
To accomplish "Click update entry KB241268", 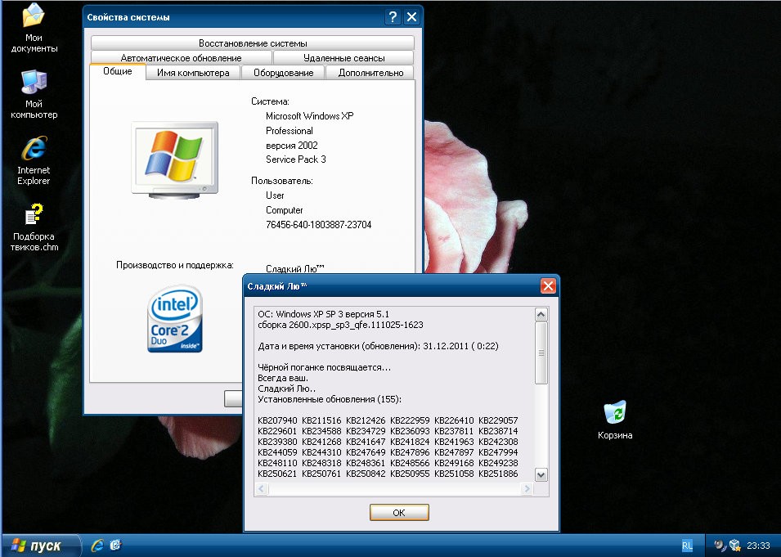I will (321, 442).
